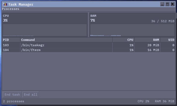This screenshot has width=177, height=106.
Task: Click the 7% RAM usage readout
Action: [x=93, y=20]
